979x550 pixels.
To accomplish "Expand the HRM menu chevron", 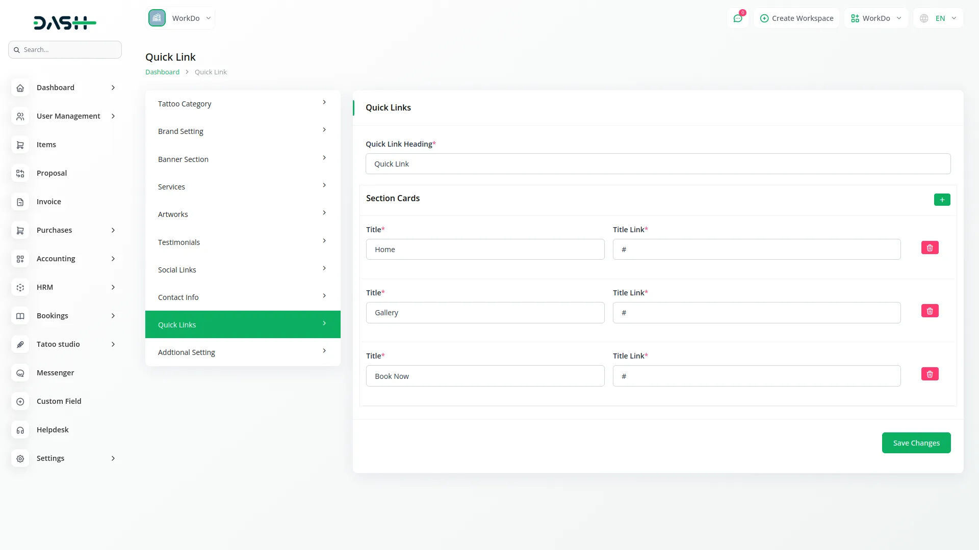I will (x=113, y=287).
